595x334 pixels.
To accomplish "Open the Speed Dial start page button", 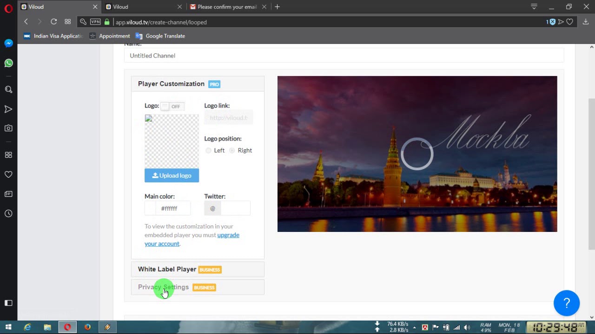I will tap(67, 22).
